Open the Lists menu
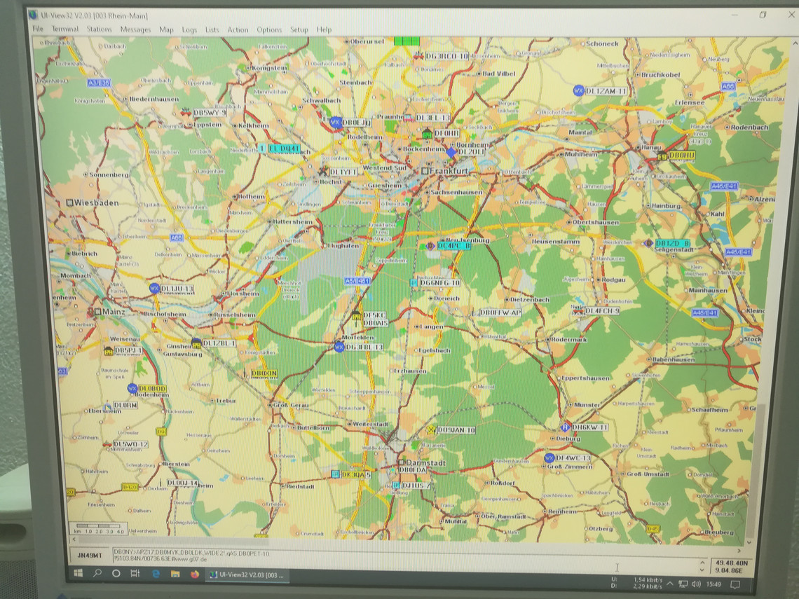Image resolution: width=799 pixels, height=599 pixels. click(212, 29)
